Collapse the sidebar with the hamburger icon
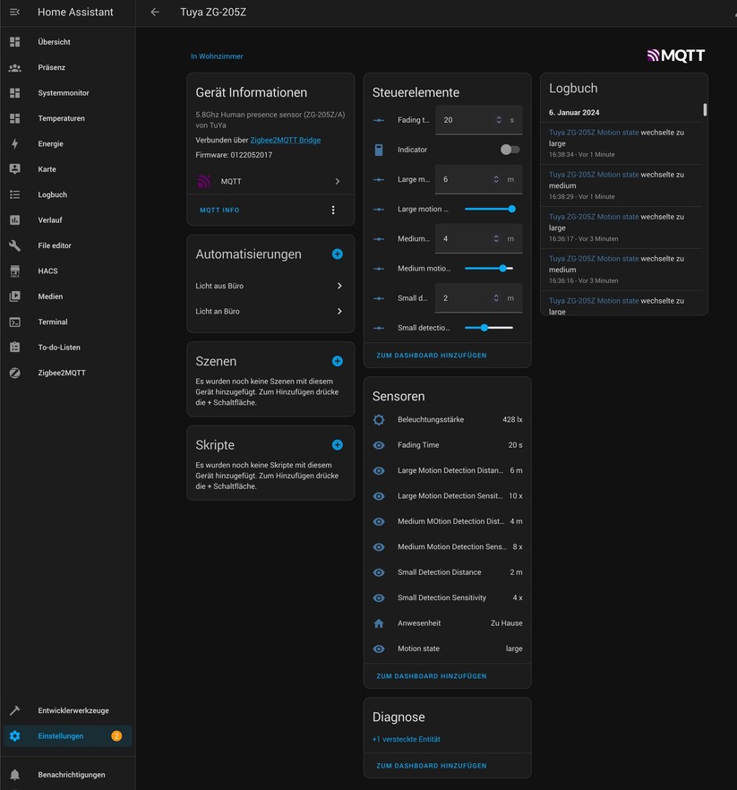737x790 pixels. (13, 12)
